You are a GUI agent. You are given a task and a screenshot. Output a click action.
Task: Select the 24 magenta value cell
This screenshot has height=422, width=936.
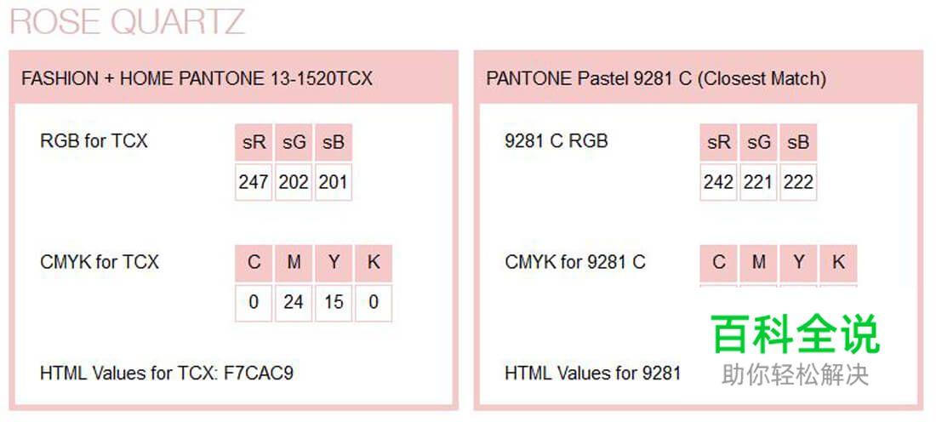coord(294,302)
